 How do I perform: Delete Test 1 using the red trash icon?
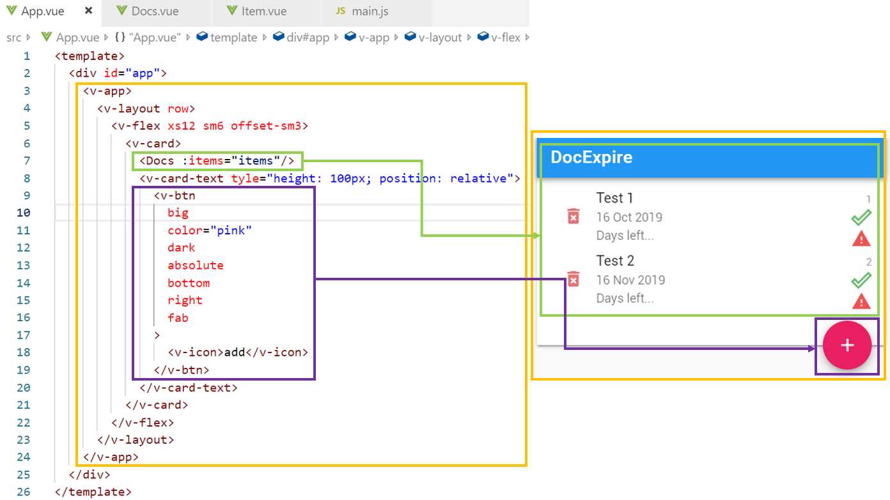[573, 216]
